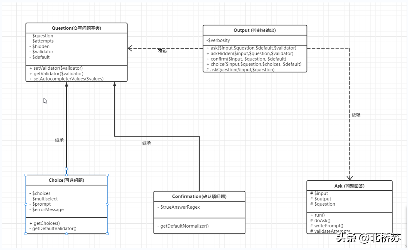Image resolution: width=408 pixels, height=250 pixels.
Task: Click the 继承 label beside the Choice arrow
Action: pyautogui.click(x=60, y=140)
